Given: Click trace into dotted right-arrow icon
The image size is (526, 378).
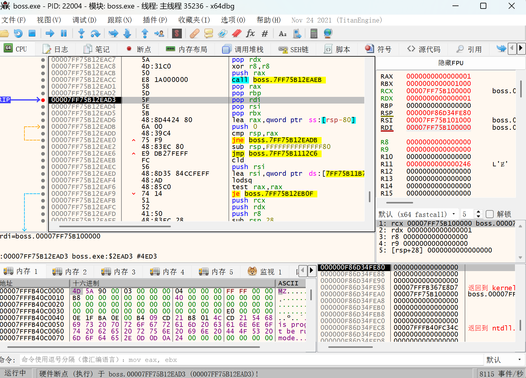Looking at the screenshot, I should pyautogui.click(x=113, y=33).
